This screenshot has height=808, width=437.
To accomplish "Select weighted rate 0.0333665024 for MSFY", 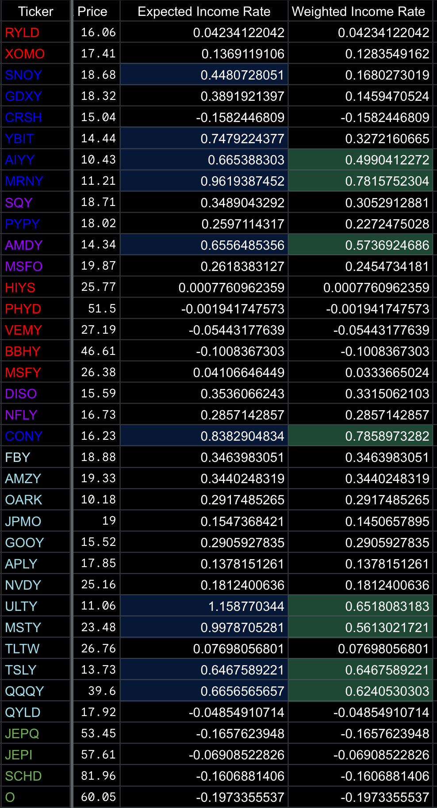I will pyautogui.click(x=360, y=372).
